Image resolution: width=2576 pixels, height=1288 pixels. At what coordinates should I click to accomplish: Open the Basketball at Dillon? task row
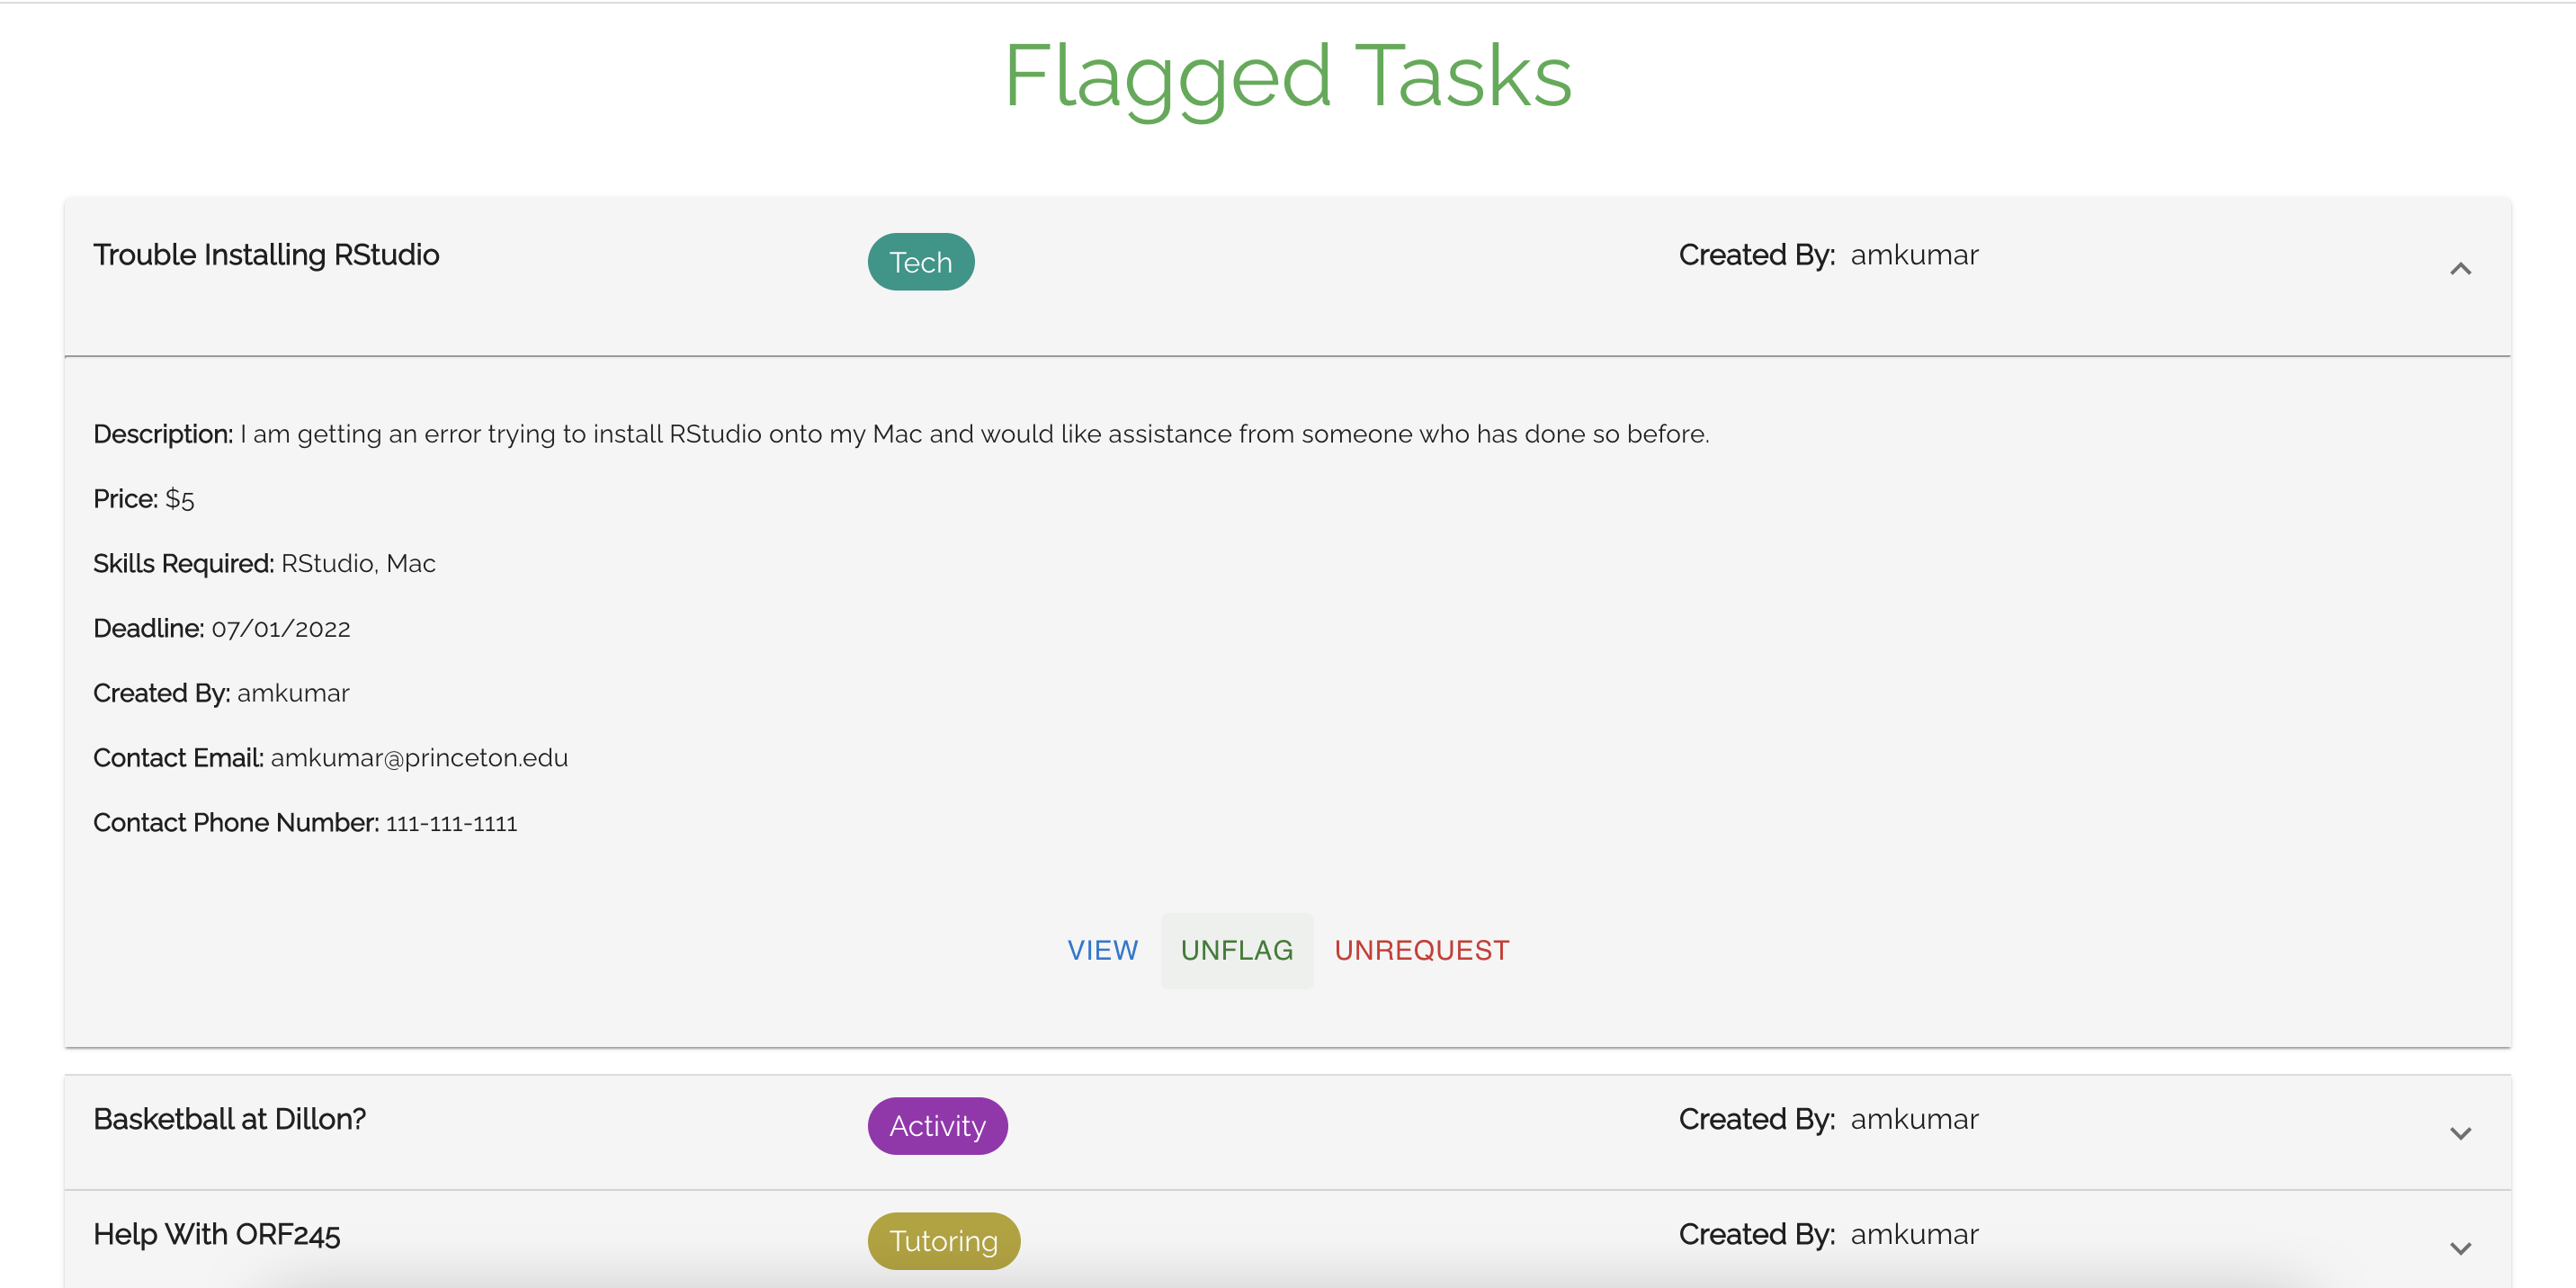[x=229, y=1119]
